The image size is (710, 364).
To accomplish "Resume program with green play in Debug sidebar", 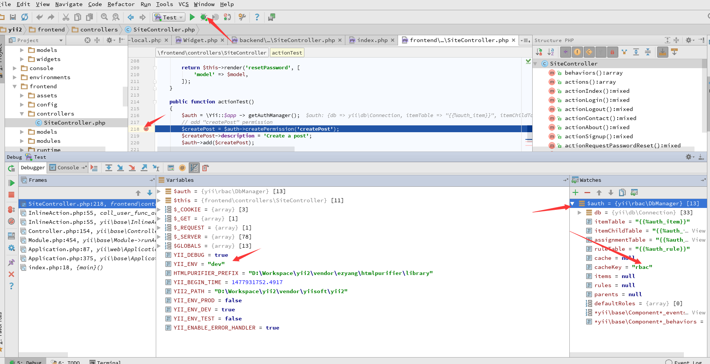I will point(11,183).
